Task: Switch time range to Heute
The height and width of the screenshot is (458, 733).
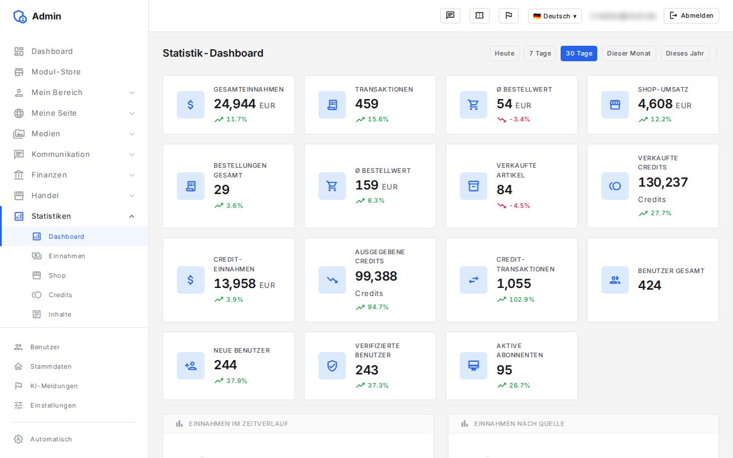Action: pyautogui.click(x=505, y=53)
